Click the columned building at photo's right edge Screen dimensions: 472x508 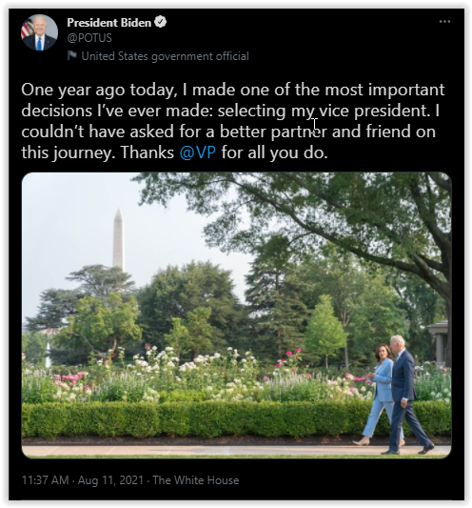pyautogui.click(x=440, y=342)
